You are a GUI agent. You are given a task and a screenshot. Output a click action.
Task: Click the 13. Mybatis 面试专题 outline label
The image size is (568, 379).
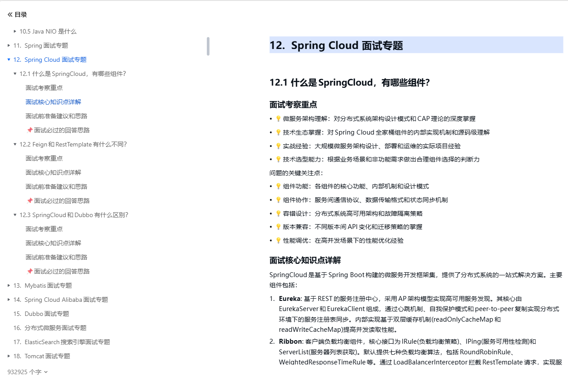[x=43, y=285]
